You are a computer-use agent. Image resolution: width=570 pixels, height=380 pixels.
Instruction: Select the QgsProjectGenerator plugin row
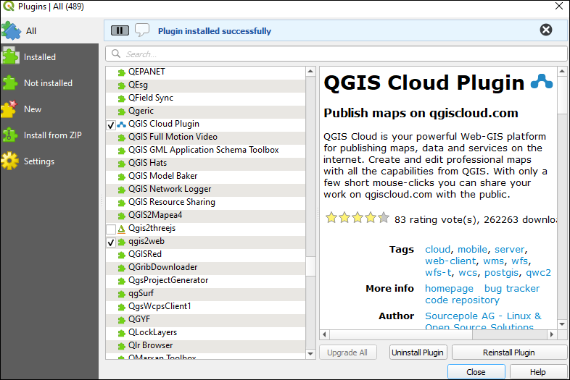click(x=206, y=280)
